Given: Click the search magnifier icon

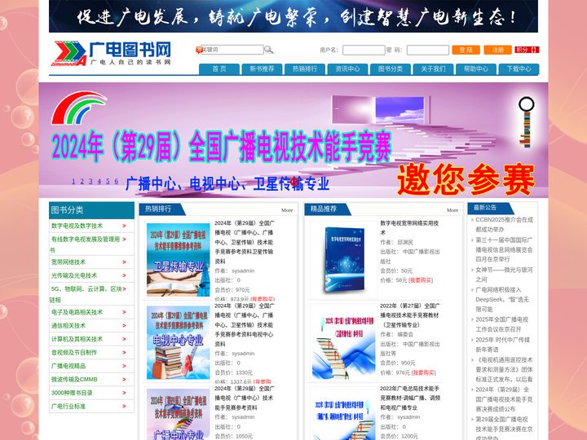Looking at the screenshot, I should point(269,50).
